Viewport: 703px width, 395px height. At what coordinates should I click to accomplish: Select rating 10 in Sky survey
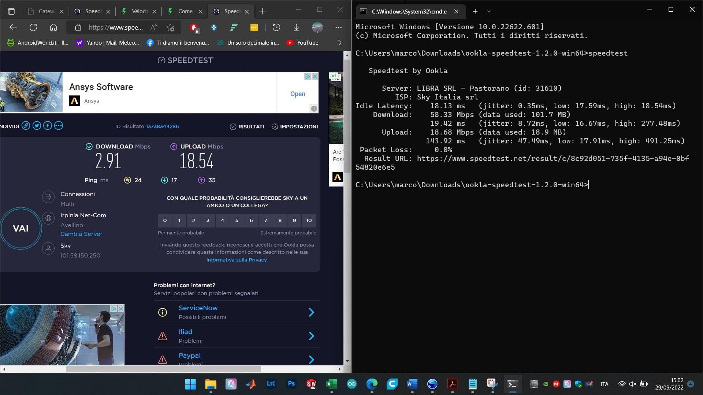[309, 221]
